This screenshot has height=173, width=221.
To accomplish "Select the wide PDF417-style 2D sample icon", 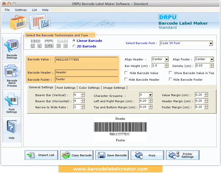I will click(49, 46).
